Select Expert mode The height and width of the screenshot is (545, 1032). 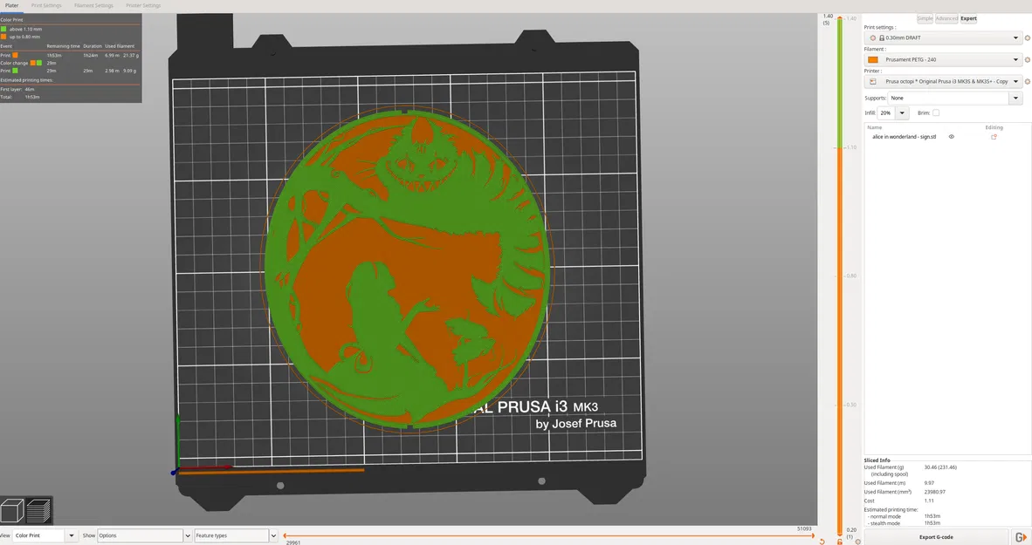(x=968, y=18)
